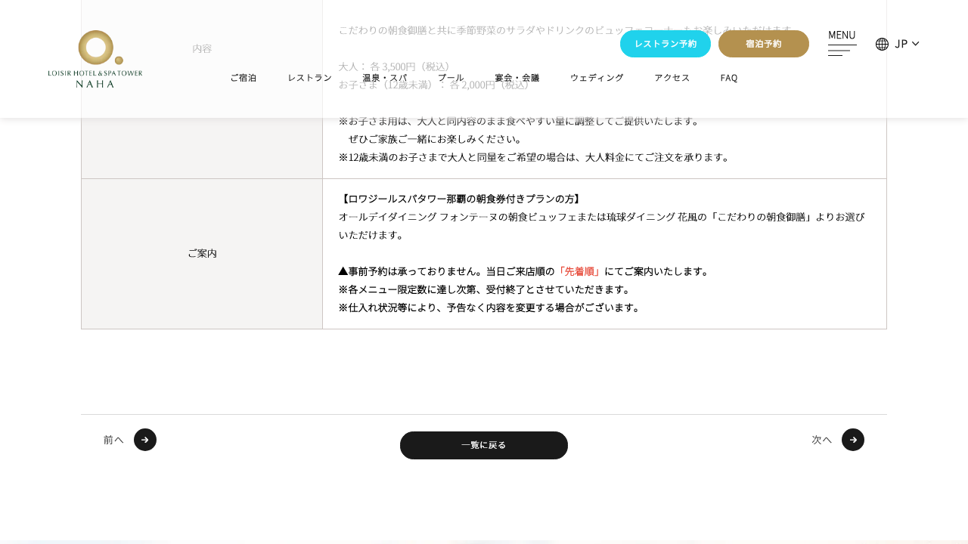Click the ※仕入れ状況等により note line
968x544 pixels.
(490, 308)
